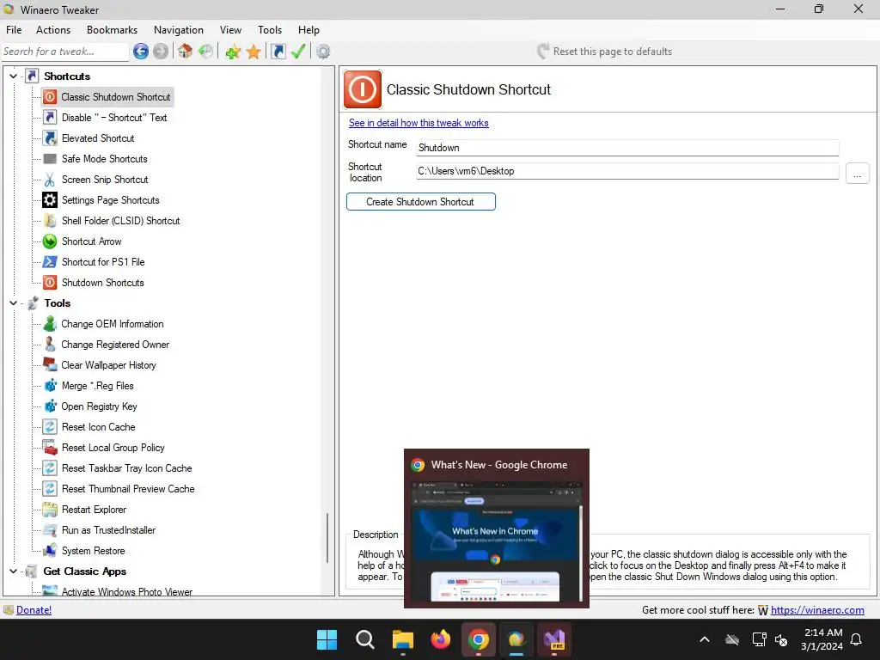
Task: Open the Help menu
Action: 309,30
